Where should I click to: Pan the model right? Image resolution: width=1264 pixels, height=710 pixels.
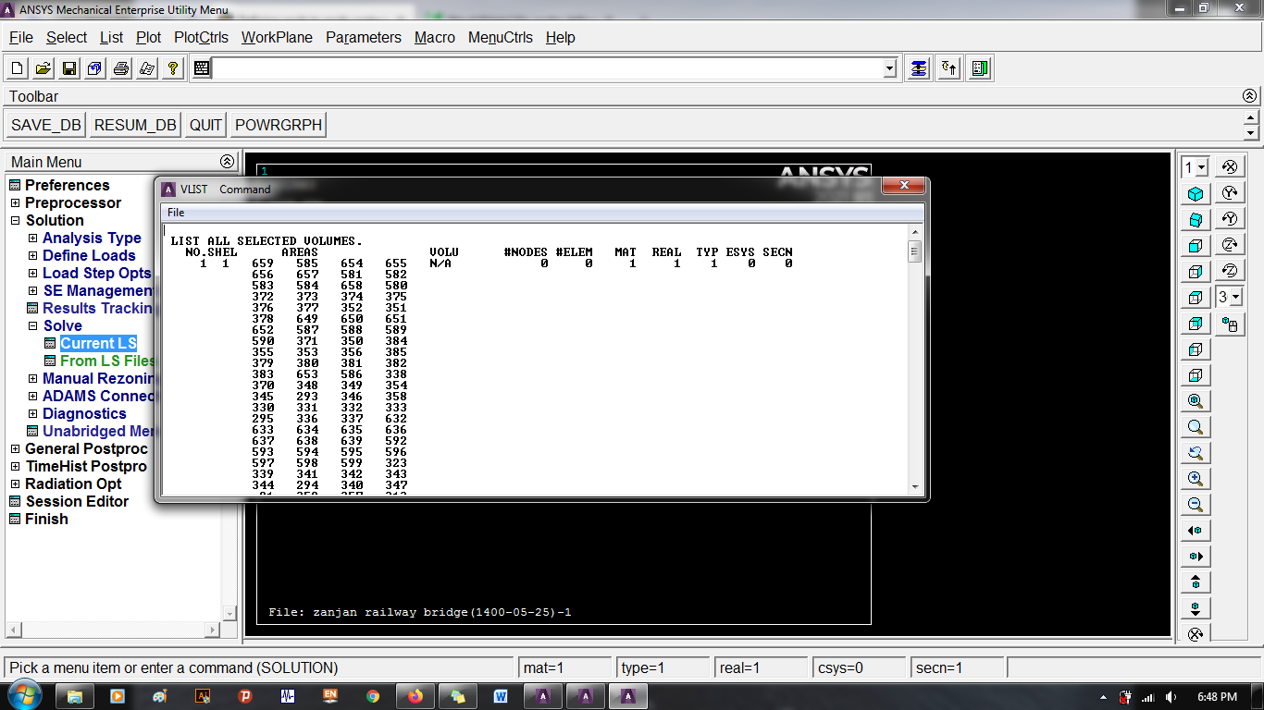[x=1196, y=557]
